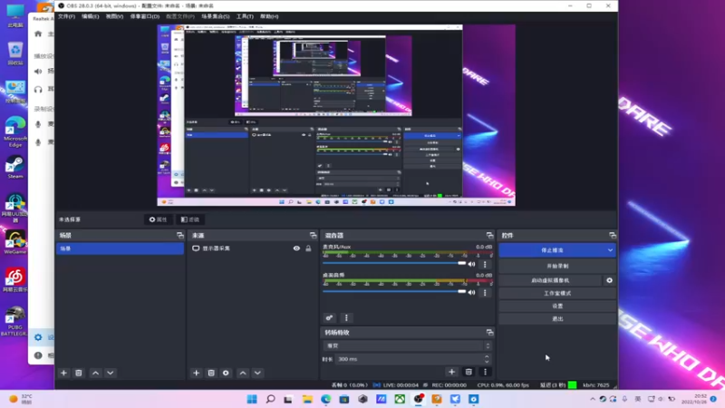The image size is (725, 408).
Task: Open File Explorer from taskbar
Action: click(x=307, y=399)
